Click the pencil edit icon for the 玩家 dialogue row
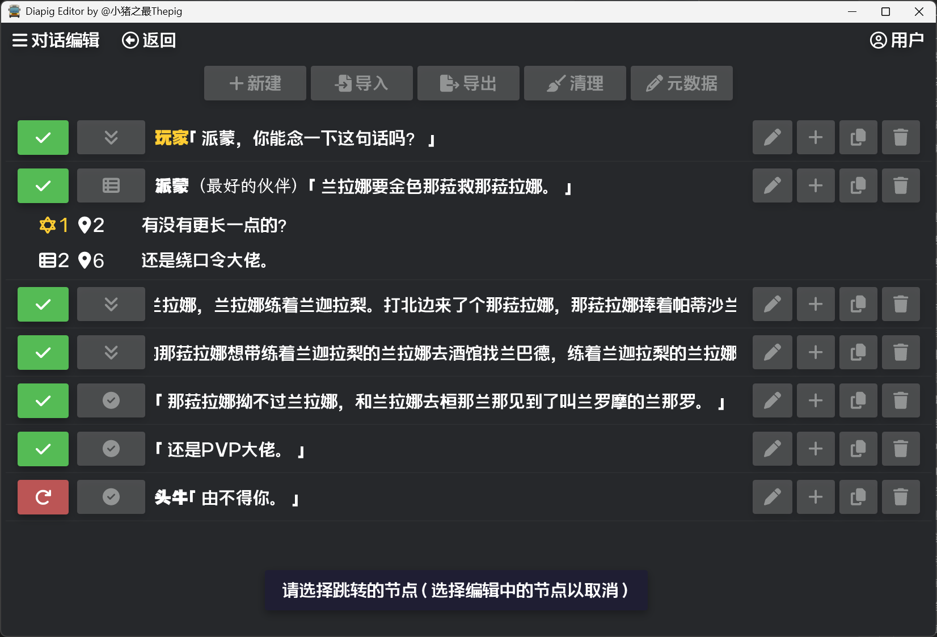The width and height of the screenshot is (937, 637). [772, 137]
